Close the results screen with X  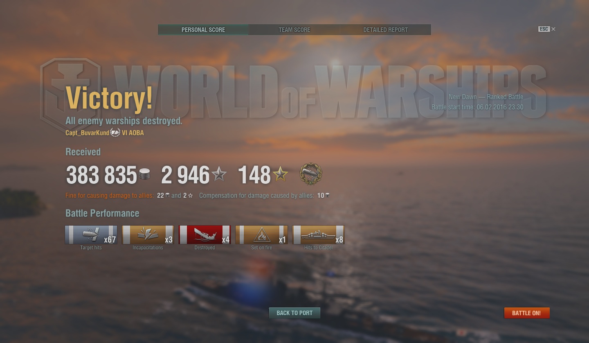pyautogui.click(x=553, y=29)
